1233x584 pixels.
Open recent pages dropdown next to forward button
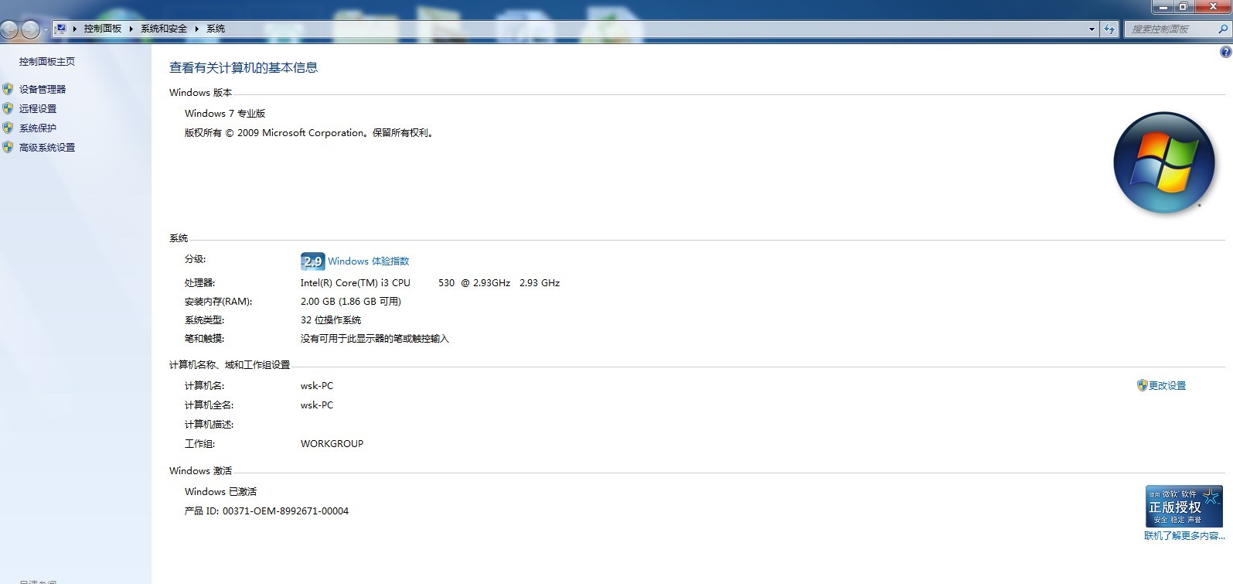point(46,29)
